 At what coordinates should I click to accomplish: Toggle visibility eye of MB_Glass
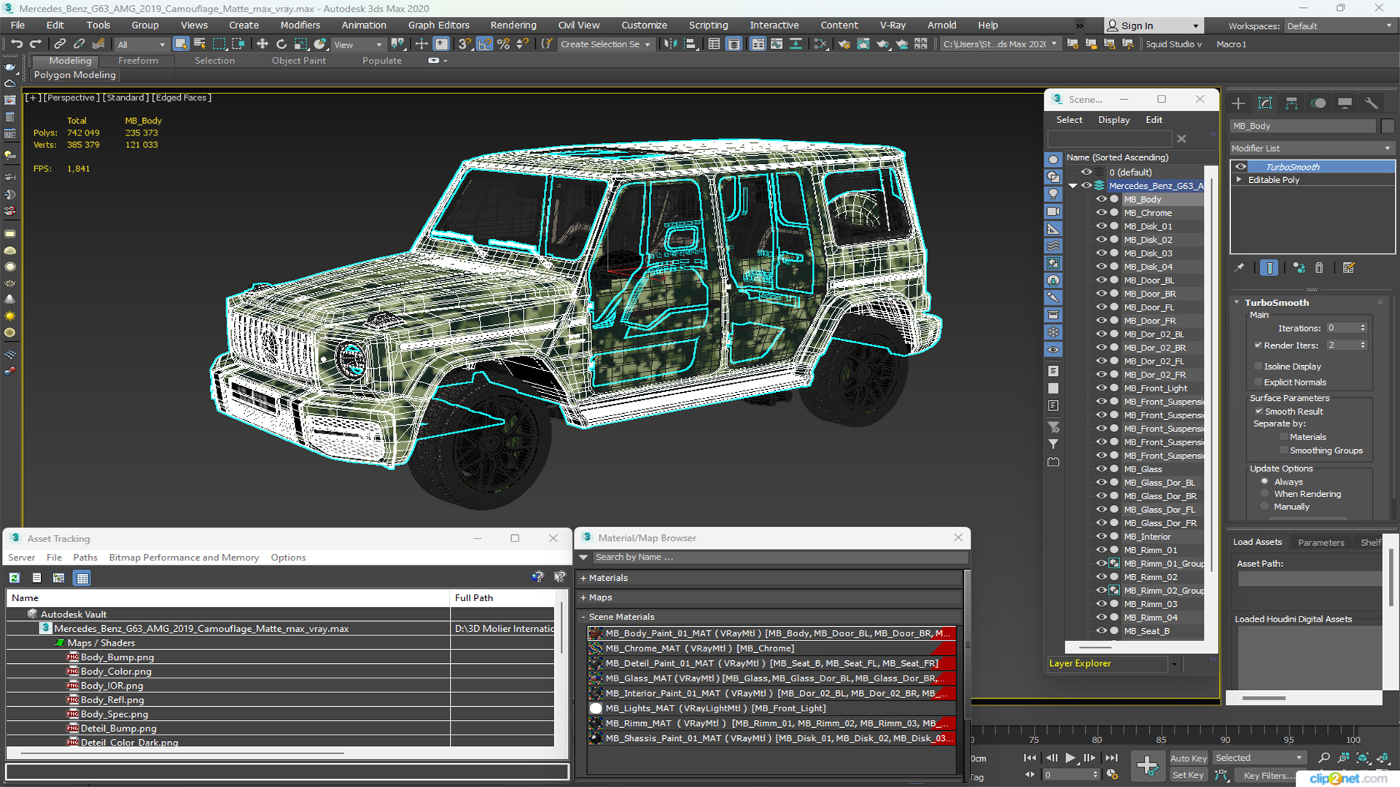[x=1101, y=469]
